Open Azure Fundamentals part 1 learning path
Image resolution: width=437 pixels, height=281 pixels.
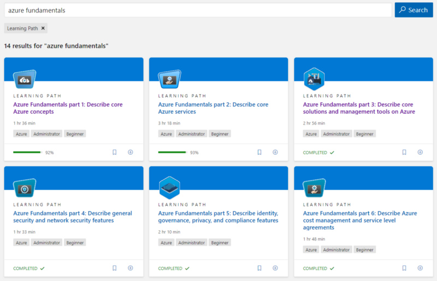point(68,108)
